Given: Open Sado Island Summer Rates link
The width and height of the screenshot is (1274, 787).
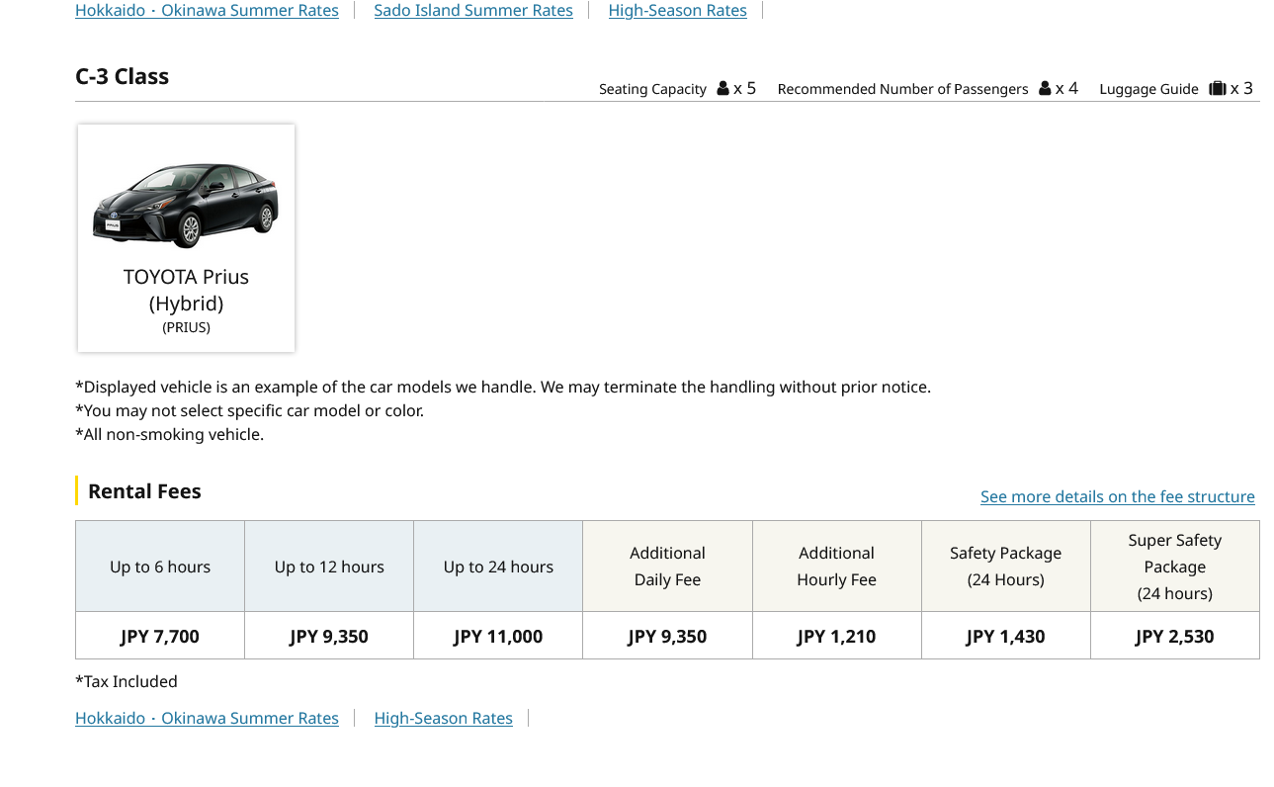Looking at the screenshot, I should (473, 11).
